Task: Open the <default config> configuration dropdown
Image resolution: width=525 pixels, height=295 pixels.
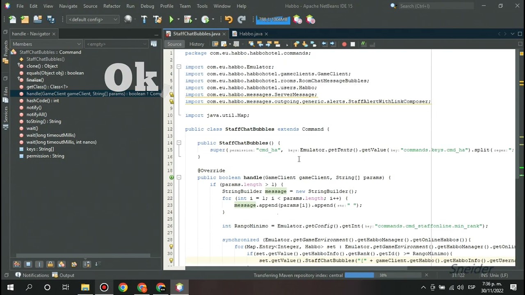Action: point(93,19)
